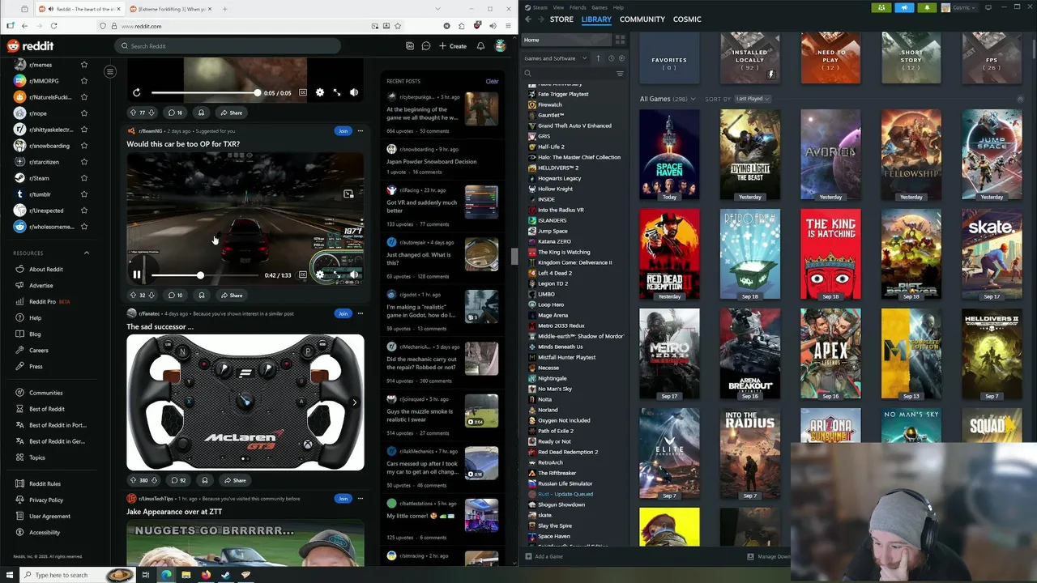The height and width of the screenshot is (583, 1037).
Task: Expand the Games and Software dropdown
Action: tap(555, 58)
